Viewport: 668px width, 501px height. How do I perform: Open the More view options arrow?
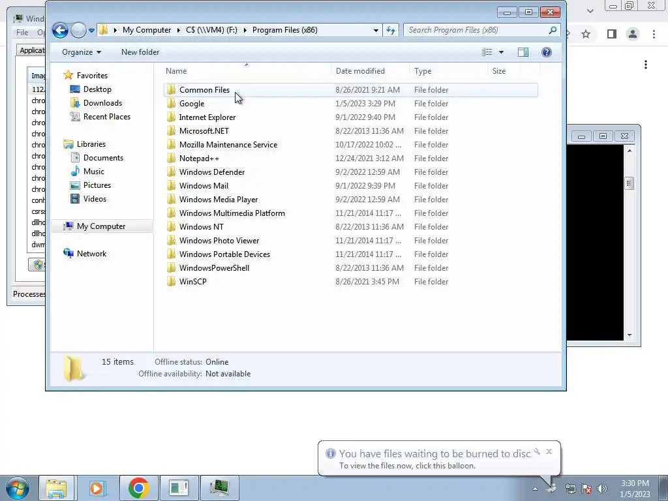click(x=502, y=52)
